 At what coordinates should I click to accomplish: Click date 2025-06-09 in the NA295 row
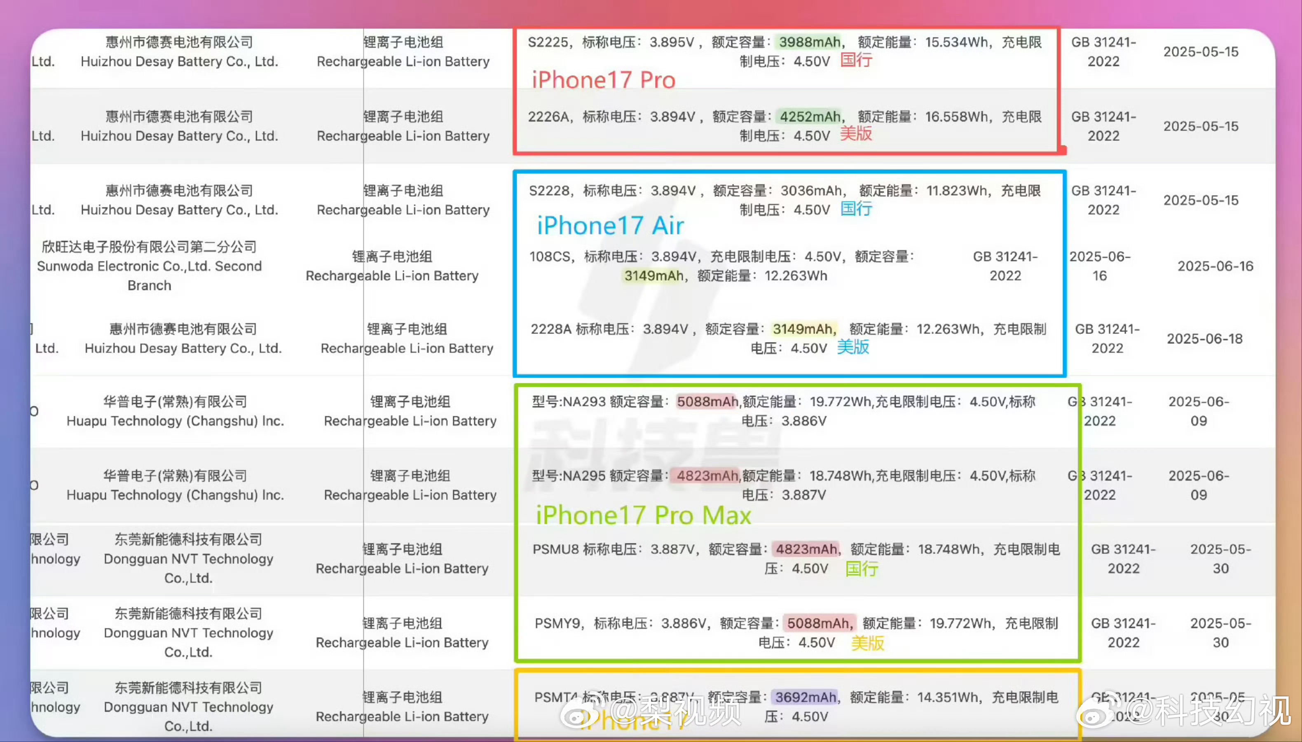click(1199, 485)
